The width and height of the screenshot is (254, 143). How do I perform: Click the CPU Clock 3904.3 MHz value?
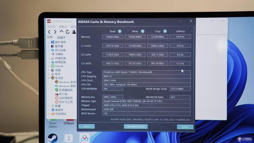146,80
